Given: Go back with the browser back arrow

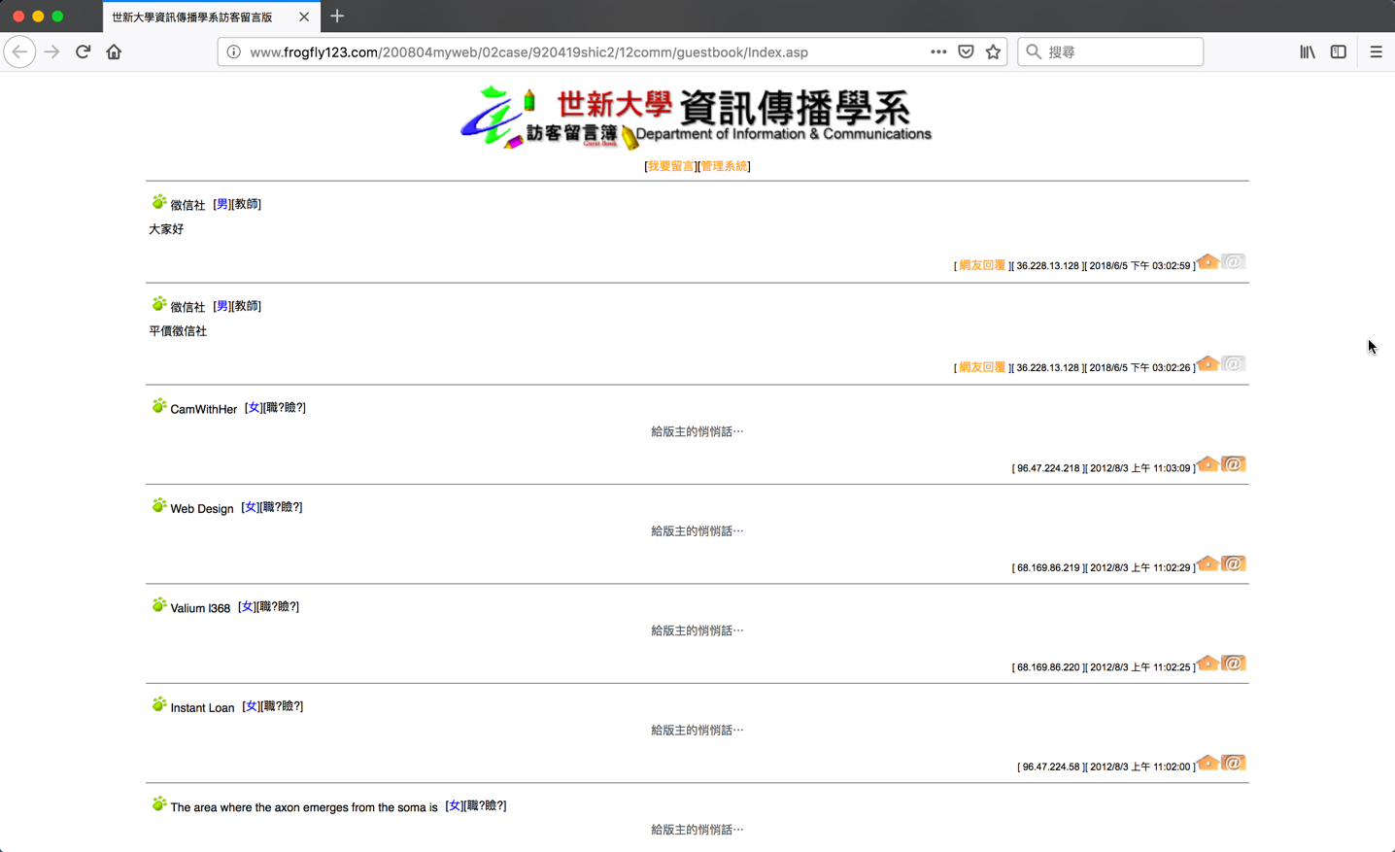Looking at the screenshot, I should click(x=19, y=51).
